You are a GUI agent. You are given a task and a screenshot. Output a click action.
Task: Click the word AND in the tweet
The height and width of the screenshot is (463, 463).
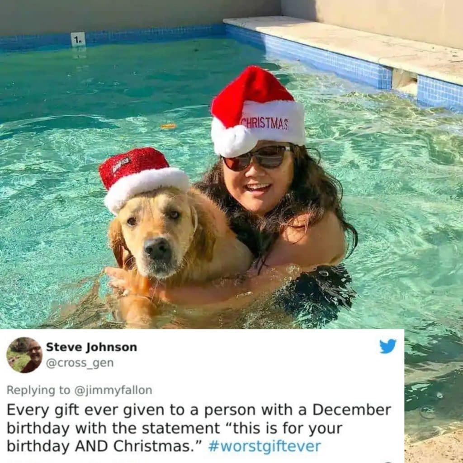tap(91, 446)
